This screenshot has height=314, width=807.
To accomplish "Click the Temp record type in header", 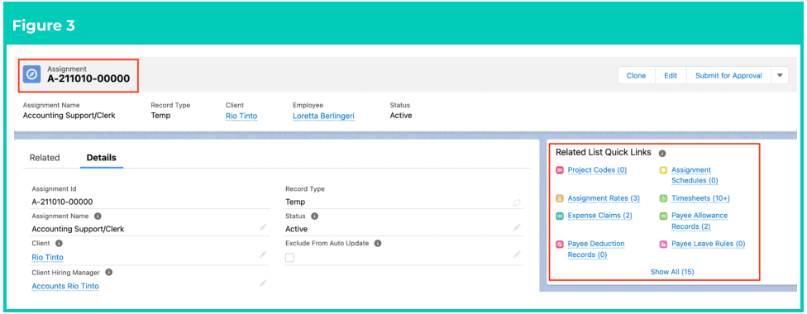I will coord(160,116).
